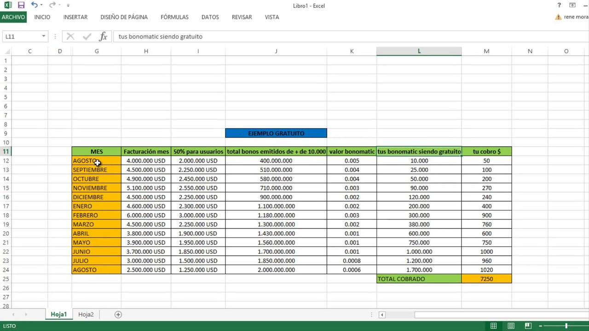Switch to the REVISAR tab
This screenshot has width=589, height=331.
click(242, 17)
